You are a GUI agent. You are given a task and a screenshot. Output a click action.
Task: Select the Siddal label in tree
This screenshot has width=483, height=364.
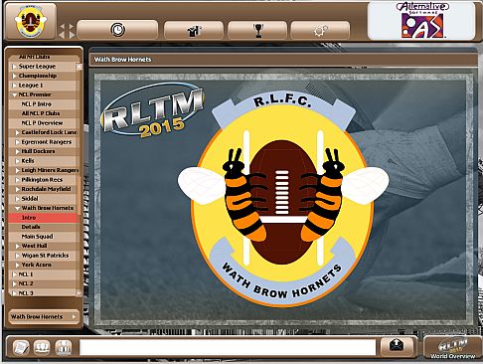tap(30, 199)
